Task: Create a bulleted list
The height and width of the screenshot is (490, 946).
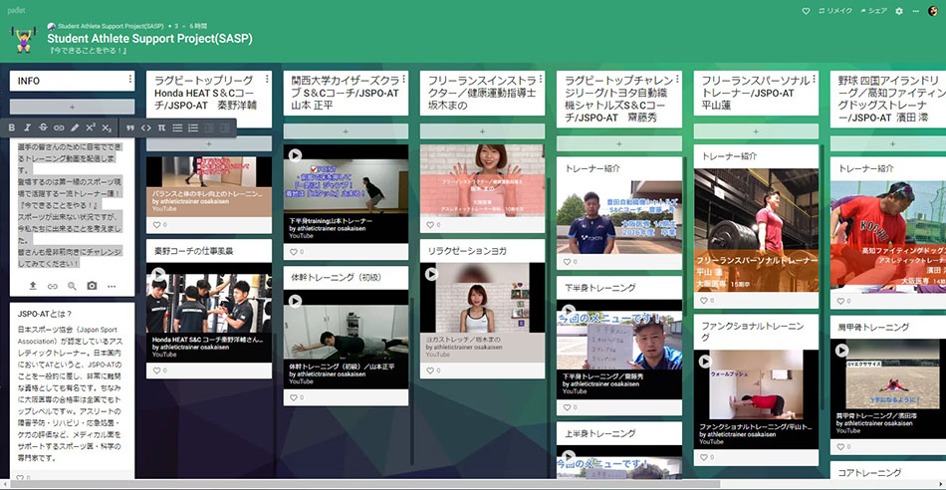Action: (x=177, y=127)
